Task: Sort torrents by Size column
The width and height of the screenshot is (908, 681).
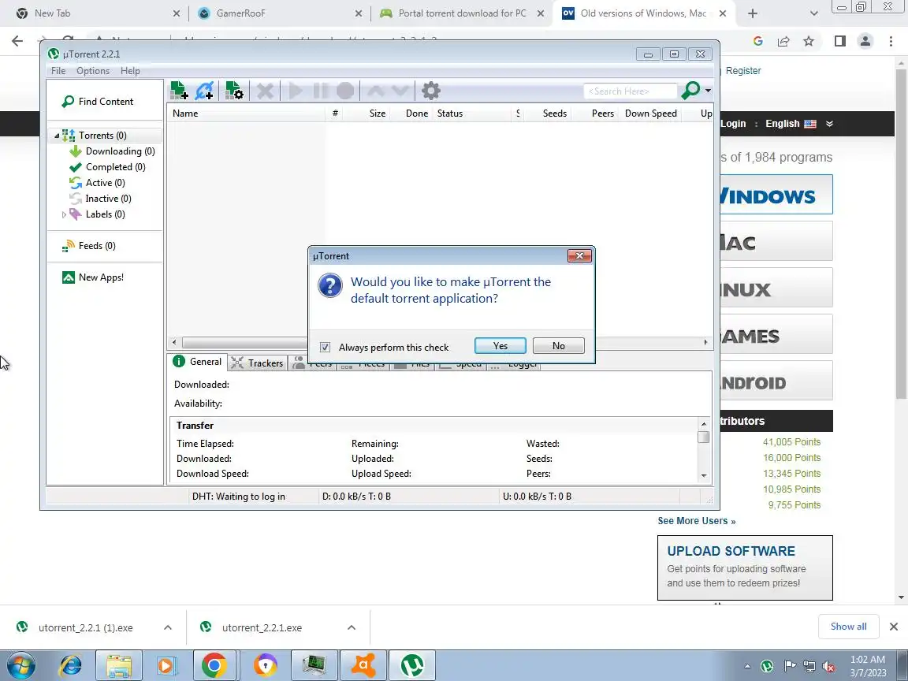Action: click(x=367, y=113)
